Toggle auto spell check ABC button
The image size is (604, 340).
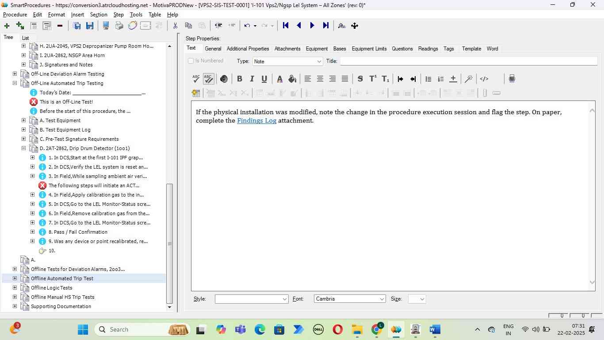tap(208, 79)
